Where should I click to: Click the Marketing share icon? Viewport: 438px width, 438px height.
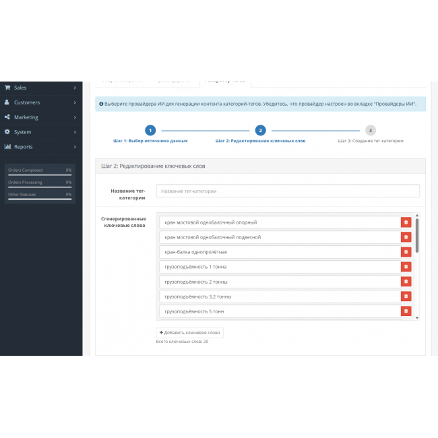pyautogui.click(x=7, y=117)
